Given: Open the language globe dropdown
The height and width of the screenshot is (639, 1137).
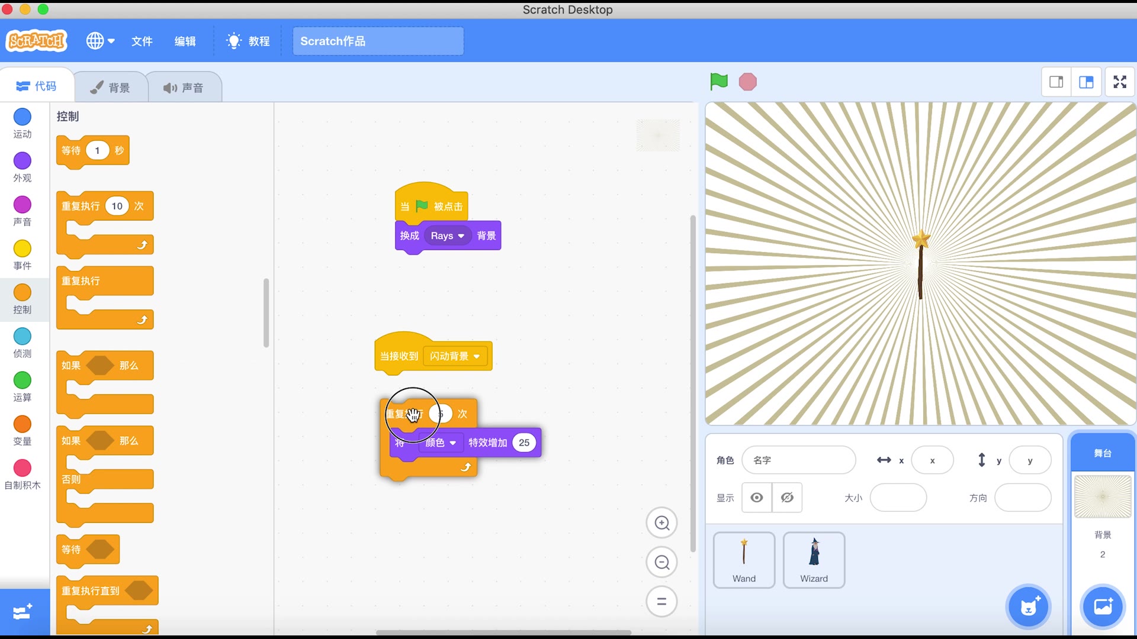Looking at the screenshot, I should (x=99, y=41).
